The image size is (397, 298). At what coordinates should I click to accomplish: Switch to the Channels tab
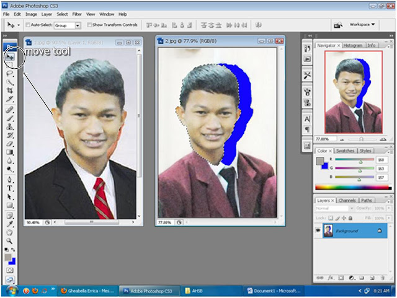point(347,200)
